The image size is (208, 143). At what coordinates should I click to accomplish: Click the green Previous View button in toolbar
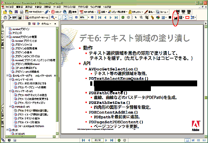[x=123, y=17]
